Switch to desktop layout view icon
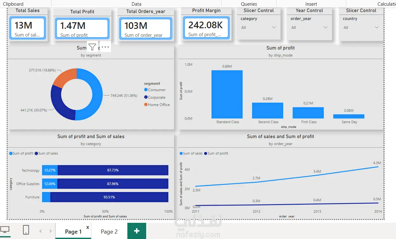 click(5, 230)
